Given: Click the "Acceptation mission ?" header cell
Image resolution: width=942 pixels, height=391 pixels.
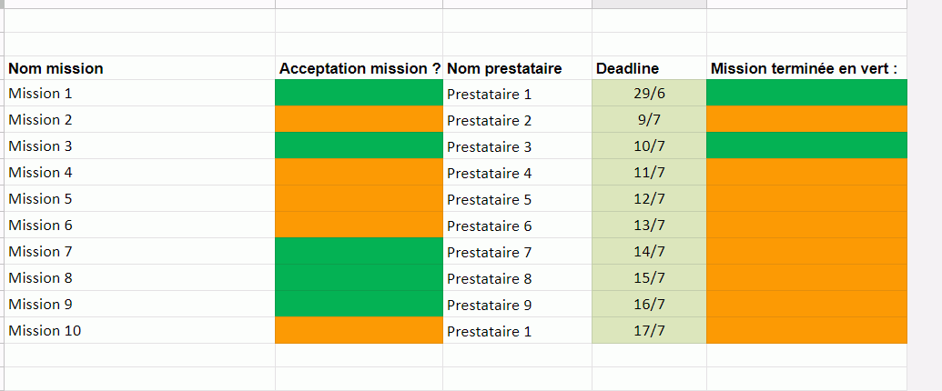Looking at the screenshot, I should (x=360, y=68).
